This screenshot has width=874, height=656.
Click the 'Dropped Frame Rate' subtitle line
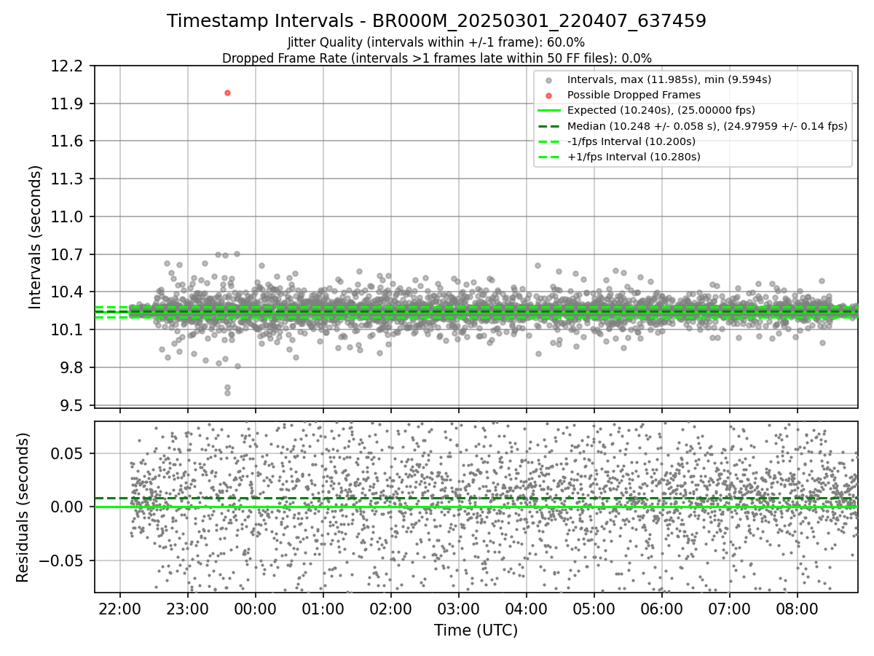436,58
